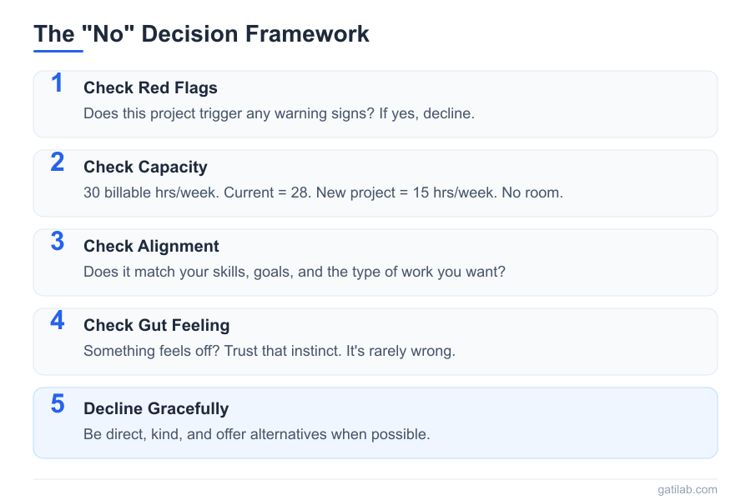The image size is (751, 500).
Task: Click the number 4 step badge
Action: 57,321
